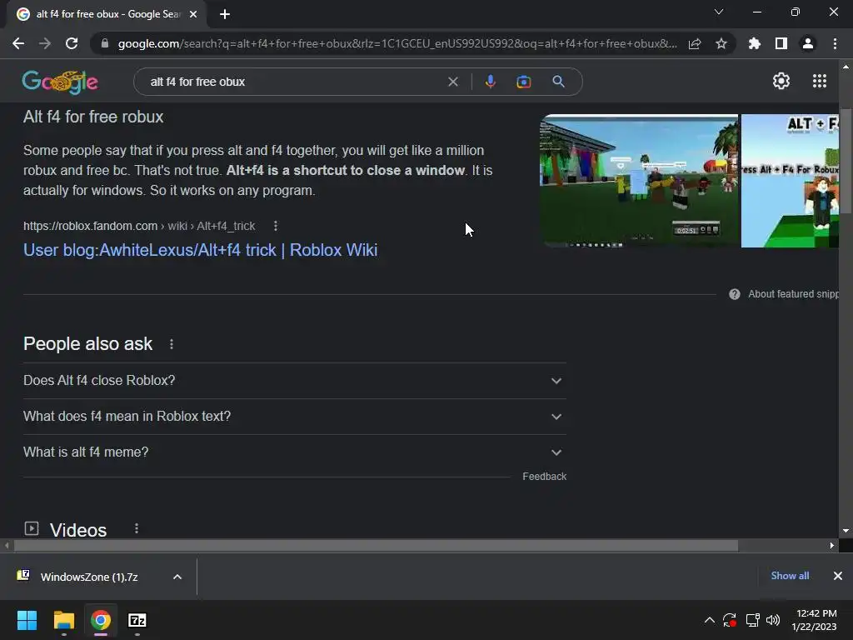Open the Windows Start menu

click(27, 620)
